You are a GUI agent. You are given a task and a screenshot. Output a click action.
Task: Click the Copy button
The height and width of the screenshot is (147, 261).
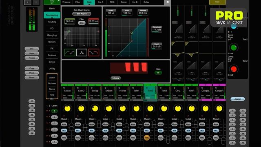pos(32,68)
